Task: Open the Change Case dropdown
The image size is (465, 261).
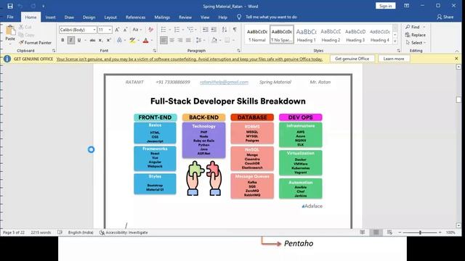Action: coord(137,30)
